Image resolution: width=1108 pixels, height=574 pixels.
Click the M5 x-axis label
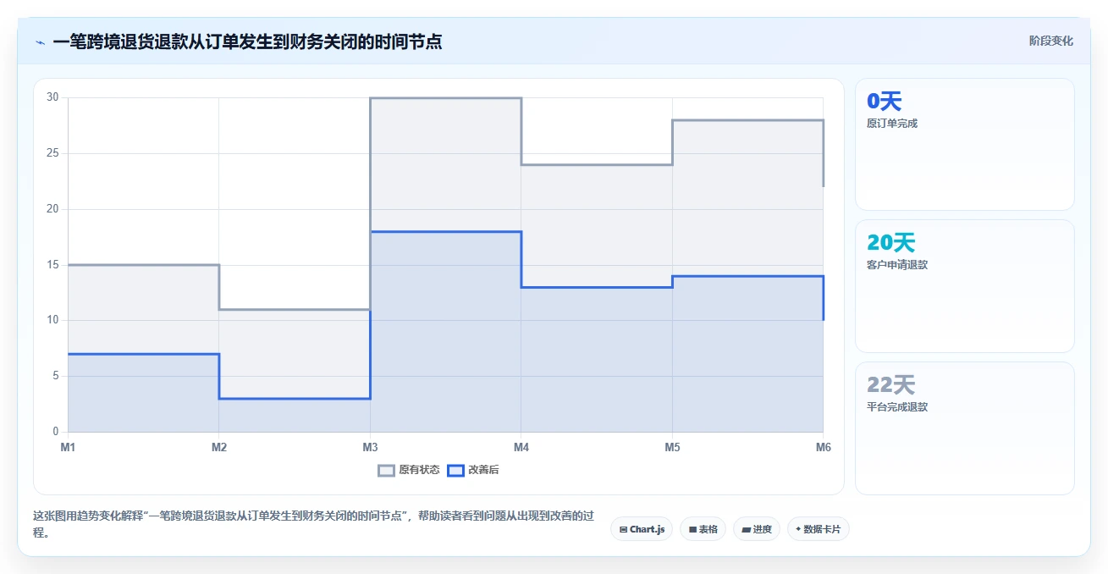672,447
